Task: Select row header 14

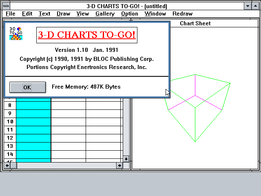Action: pyautogui.click(x=10, y=154)
